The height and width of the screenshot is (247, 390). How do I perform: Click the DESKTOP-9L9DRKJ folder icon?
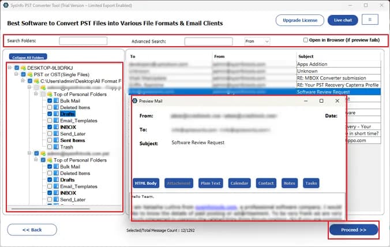24,68
